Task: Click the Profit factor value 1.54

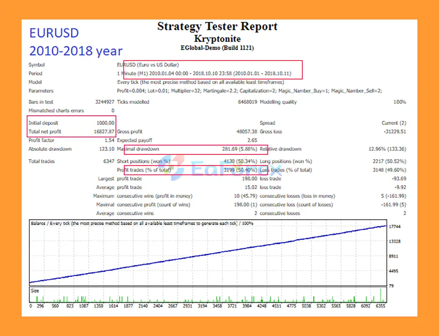Action: click(x=109, y=140)
